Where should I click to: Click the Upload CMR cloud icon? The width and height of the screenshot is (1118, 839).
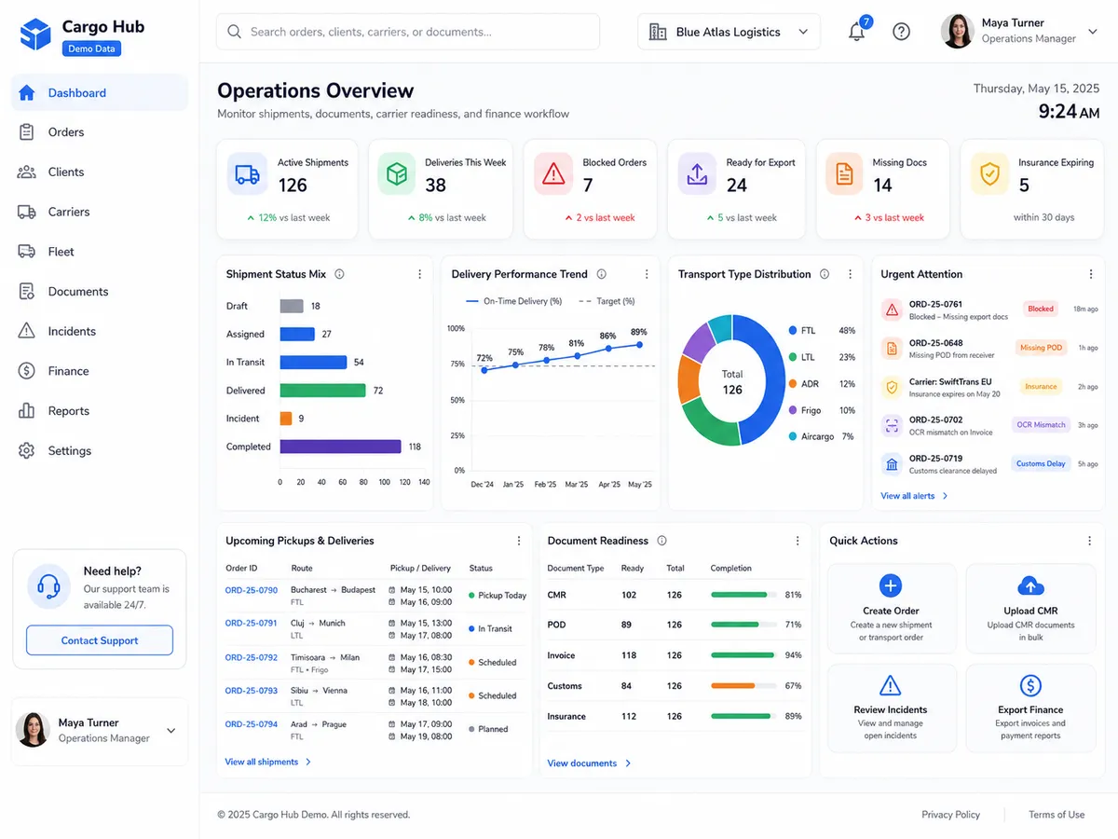click(1030, 585)
